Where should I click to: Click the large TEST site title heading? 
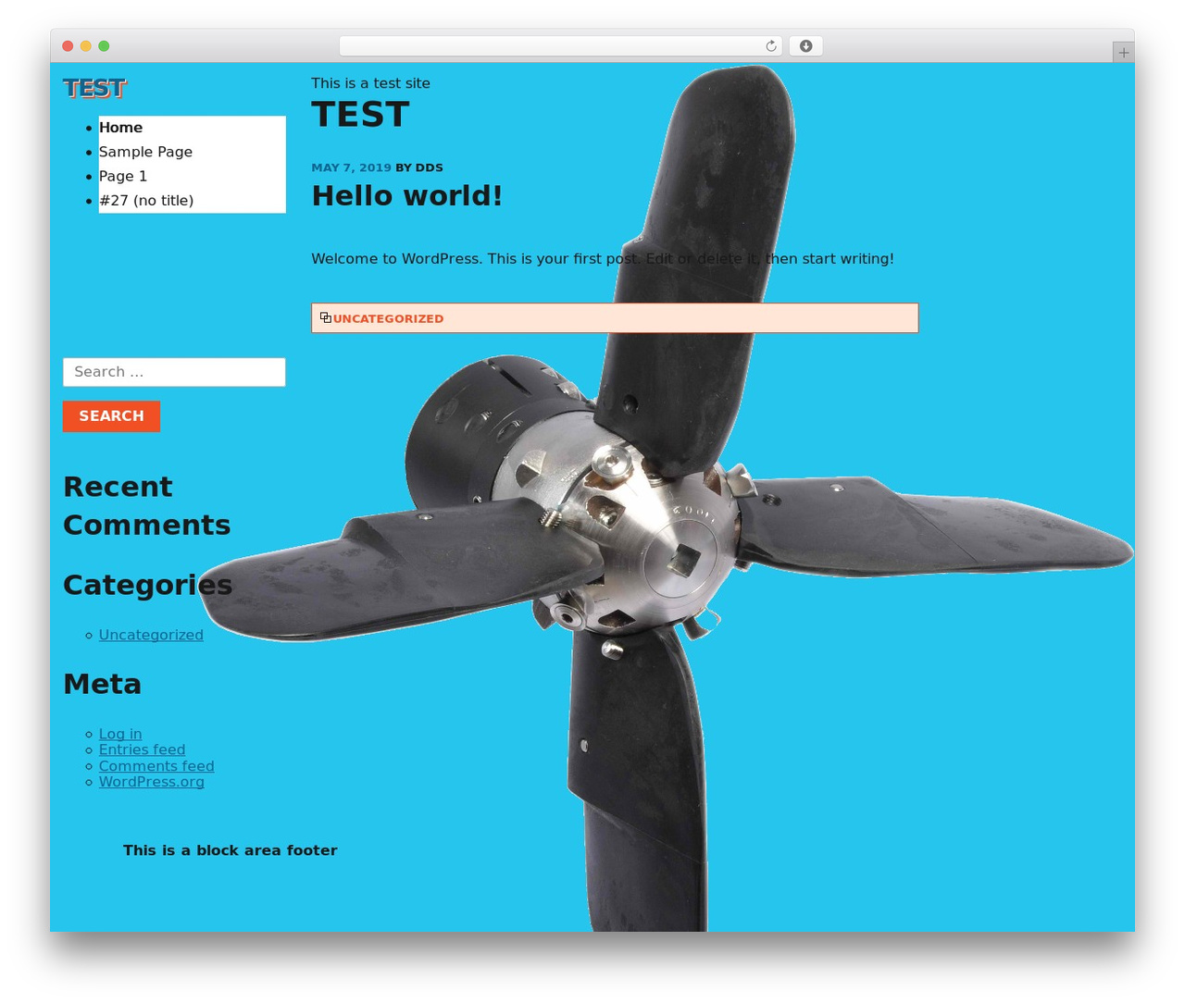(x=360, y=115)
